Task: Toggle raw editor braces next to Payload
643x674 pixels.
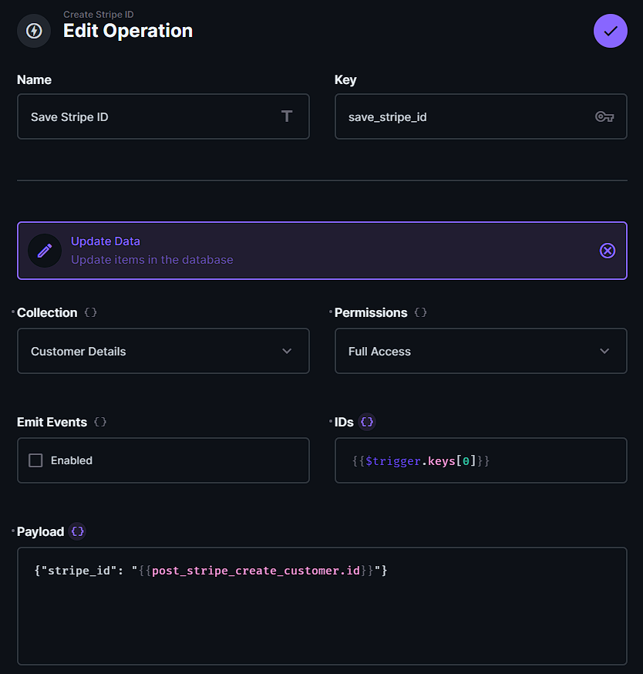Action: 77,531
